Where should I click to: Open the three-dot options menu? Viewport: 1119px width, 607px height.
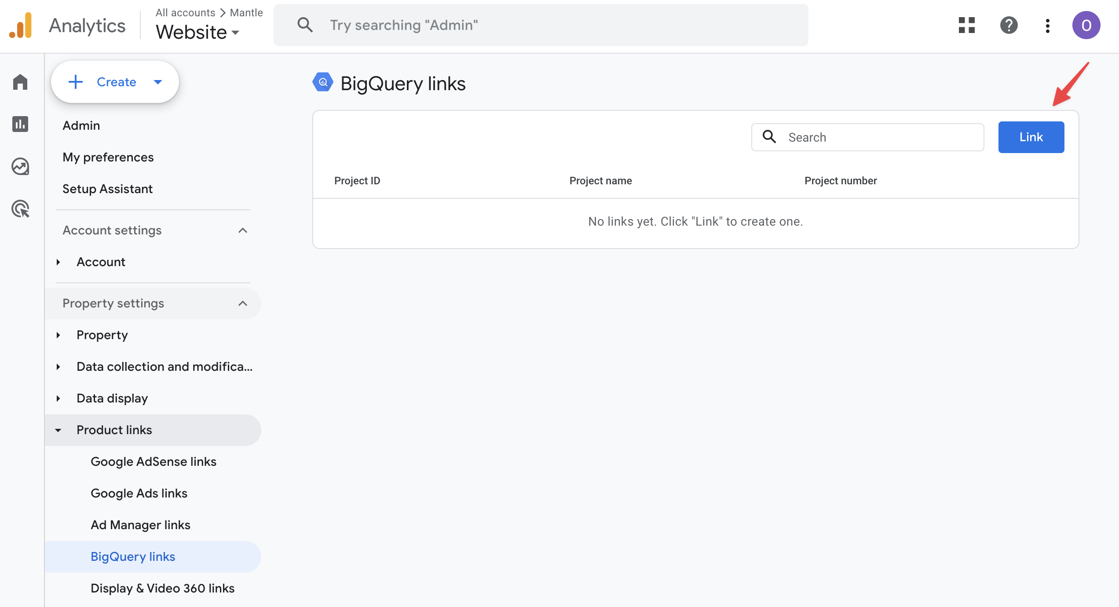click(x=1048, y=25)
